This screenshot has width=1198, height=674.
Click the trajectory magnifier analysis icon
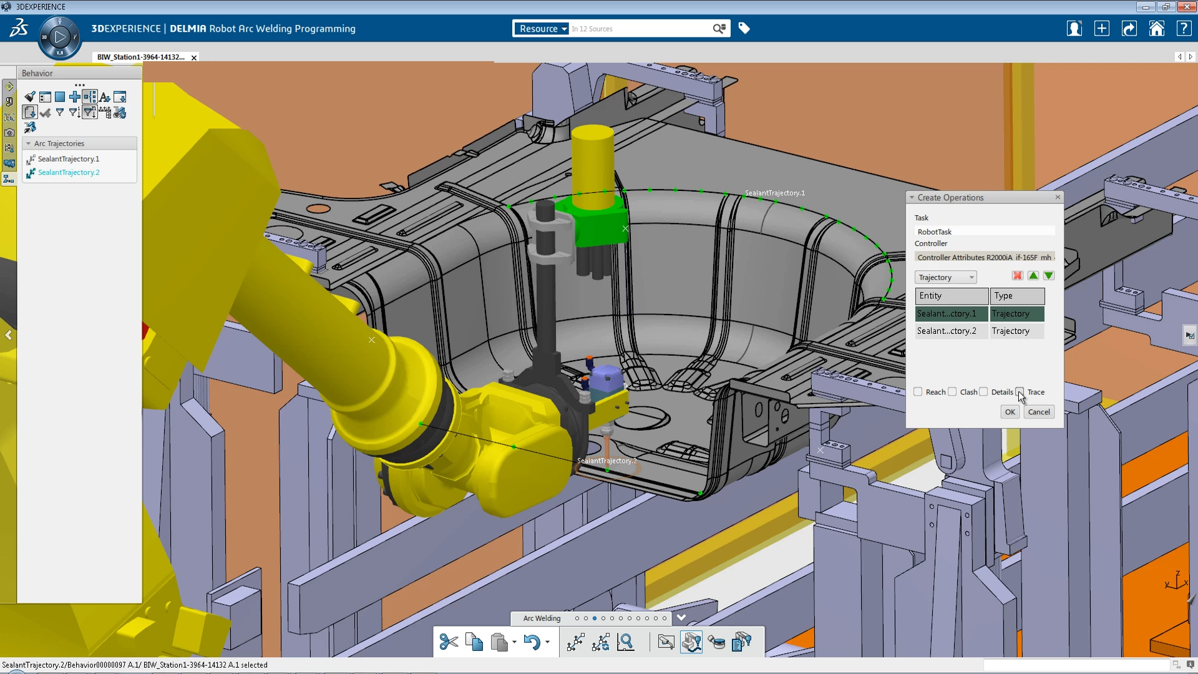point(625,642)
